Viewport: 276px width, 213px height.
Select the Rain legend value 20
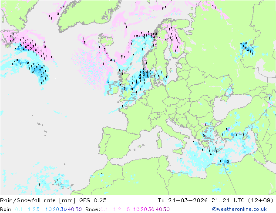[56, 210]
